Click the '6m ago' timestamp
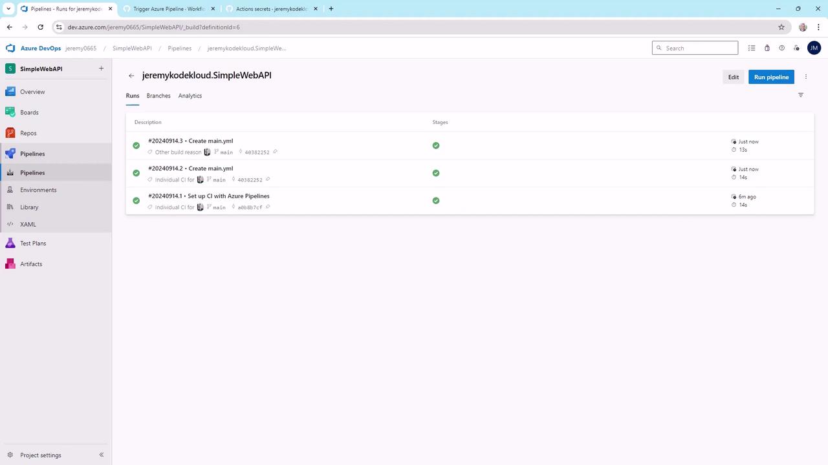 tap(747, 196)
